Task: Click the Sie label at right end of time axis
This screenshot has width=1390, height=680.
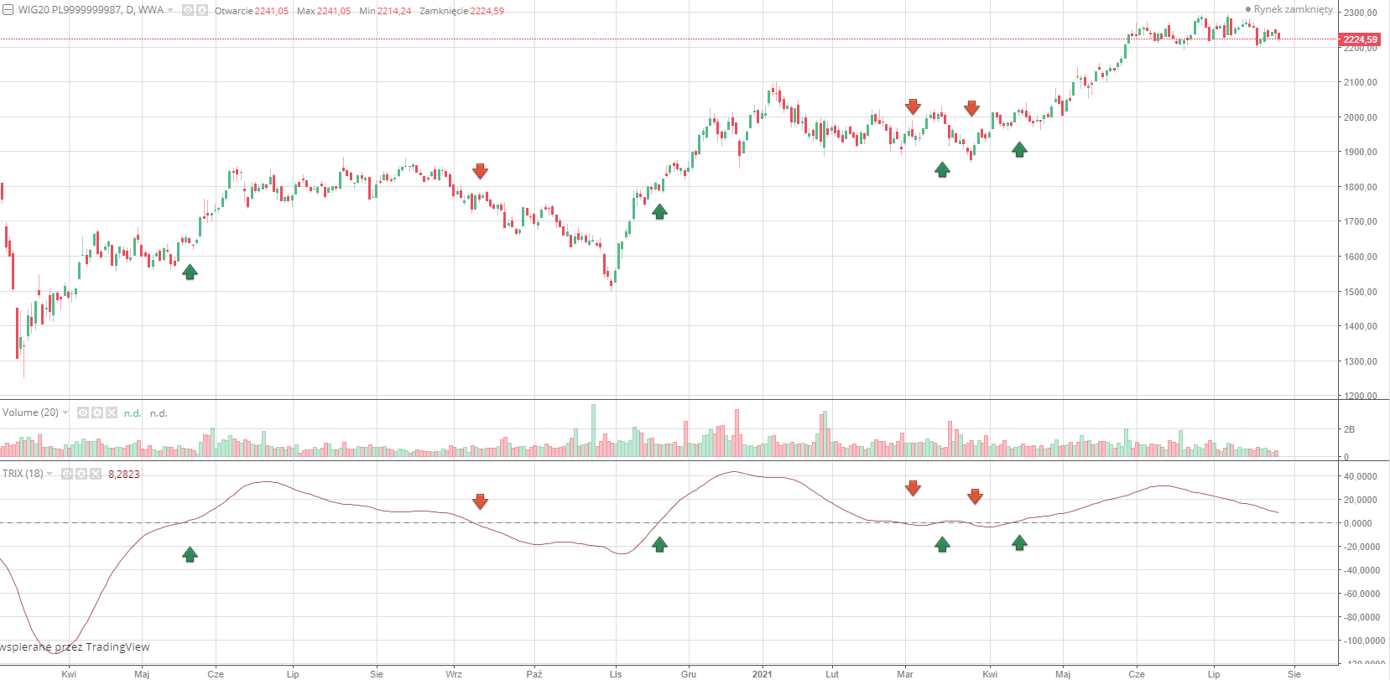Action: coord(1294,674)
